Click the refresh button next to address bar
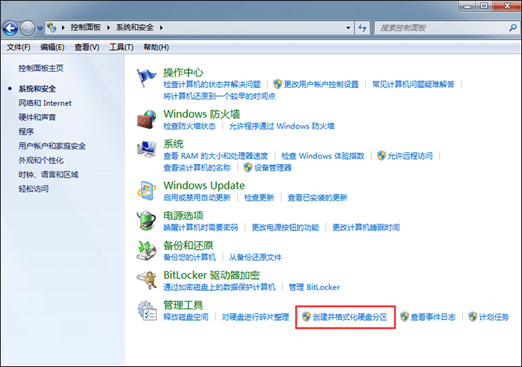 point(362,28)
